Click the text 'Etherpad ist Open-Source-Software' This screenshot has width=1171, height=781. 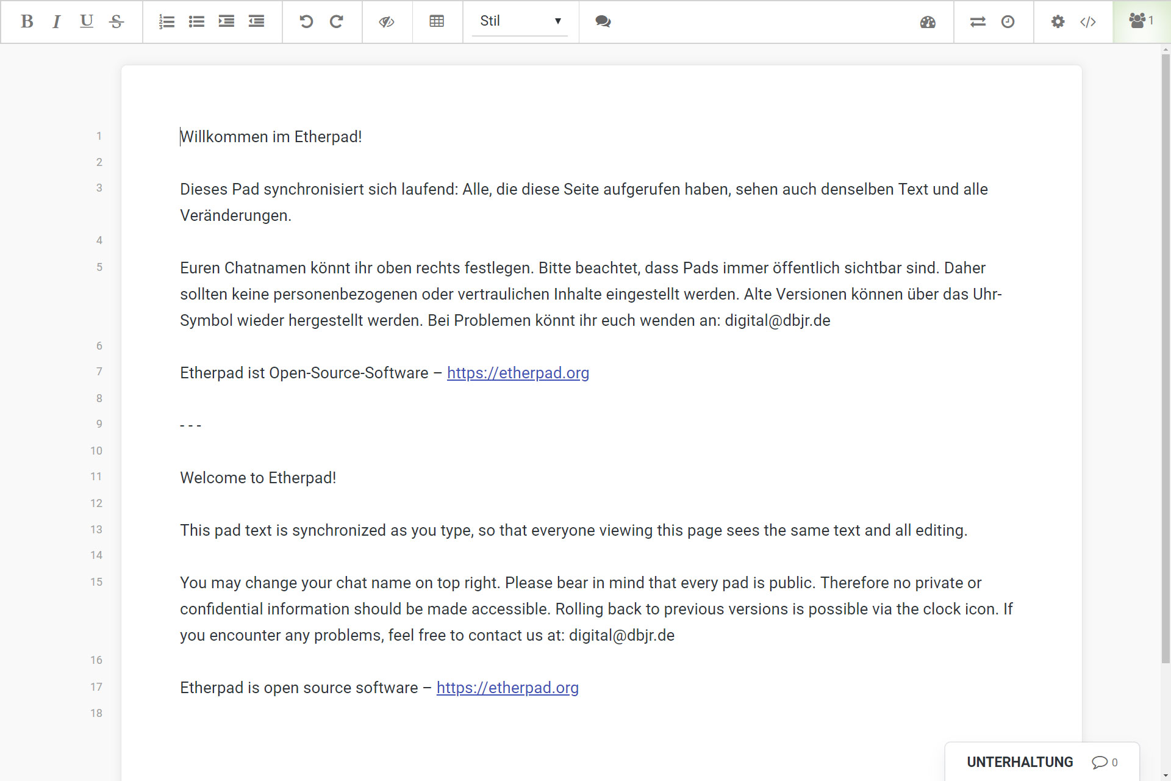(304, 373)
